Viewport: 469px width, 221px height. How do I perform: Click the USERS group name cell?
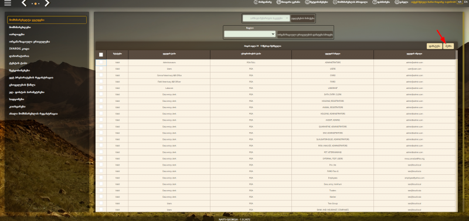point(332,69)
